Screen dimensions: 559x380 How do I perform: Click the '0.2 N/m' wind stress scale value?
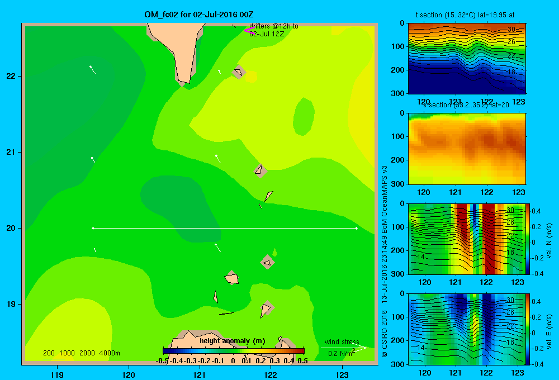[x=340, y=354]
